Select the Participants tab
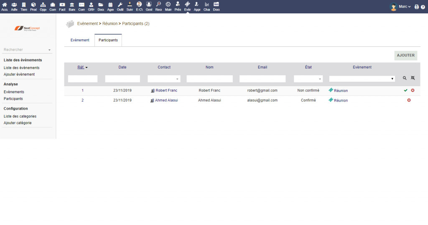This screenshot has width=428, height=225. tap(108, 40)
